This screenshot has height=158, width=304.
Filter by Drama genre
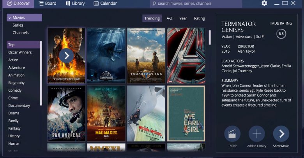tap(14, 113)
